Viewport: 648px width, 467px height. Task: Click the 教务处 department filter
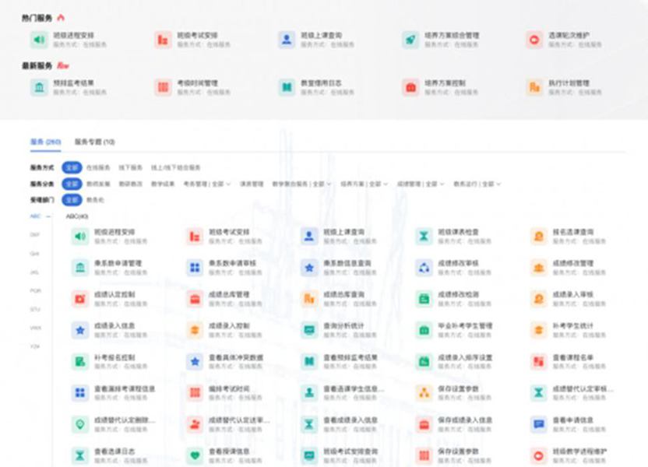(x=95, y=200)
